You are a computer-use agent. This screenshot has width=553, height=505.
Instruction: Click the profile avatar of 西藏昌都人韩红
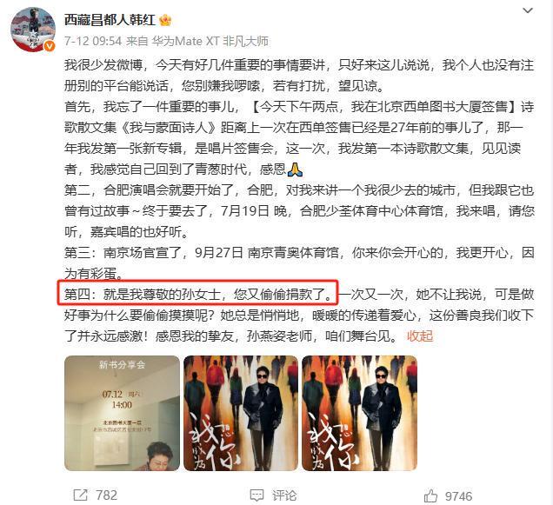tap(33, 30)
